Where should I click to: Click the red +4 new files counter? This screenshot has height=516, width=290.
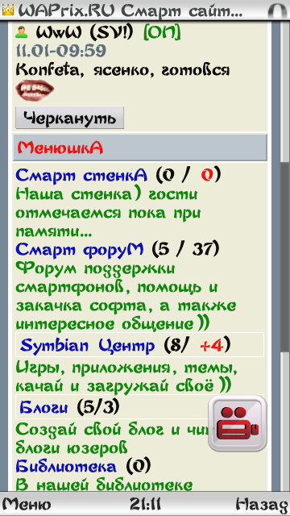[212, 346]
